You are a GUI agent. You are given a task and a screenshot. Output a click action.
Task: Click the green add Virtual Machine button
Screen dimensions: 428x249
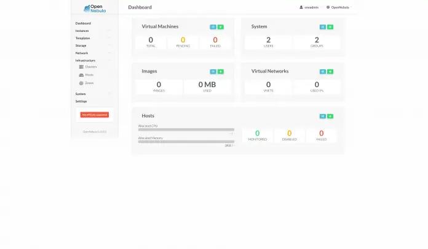click(221, 27)
